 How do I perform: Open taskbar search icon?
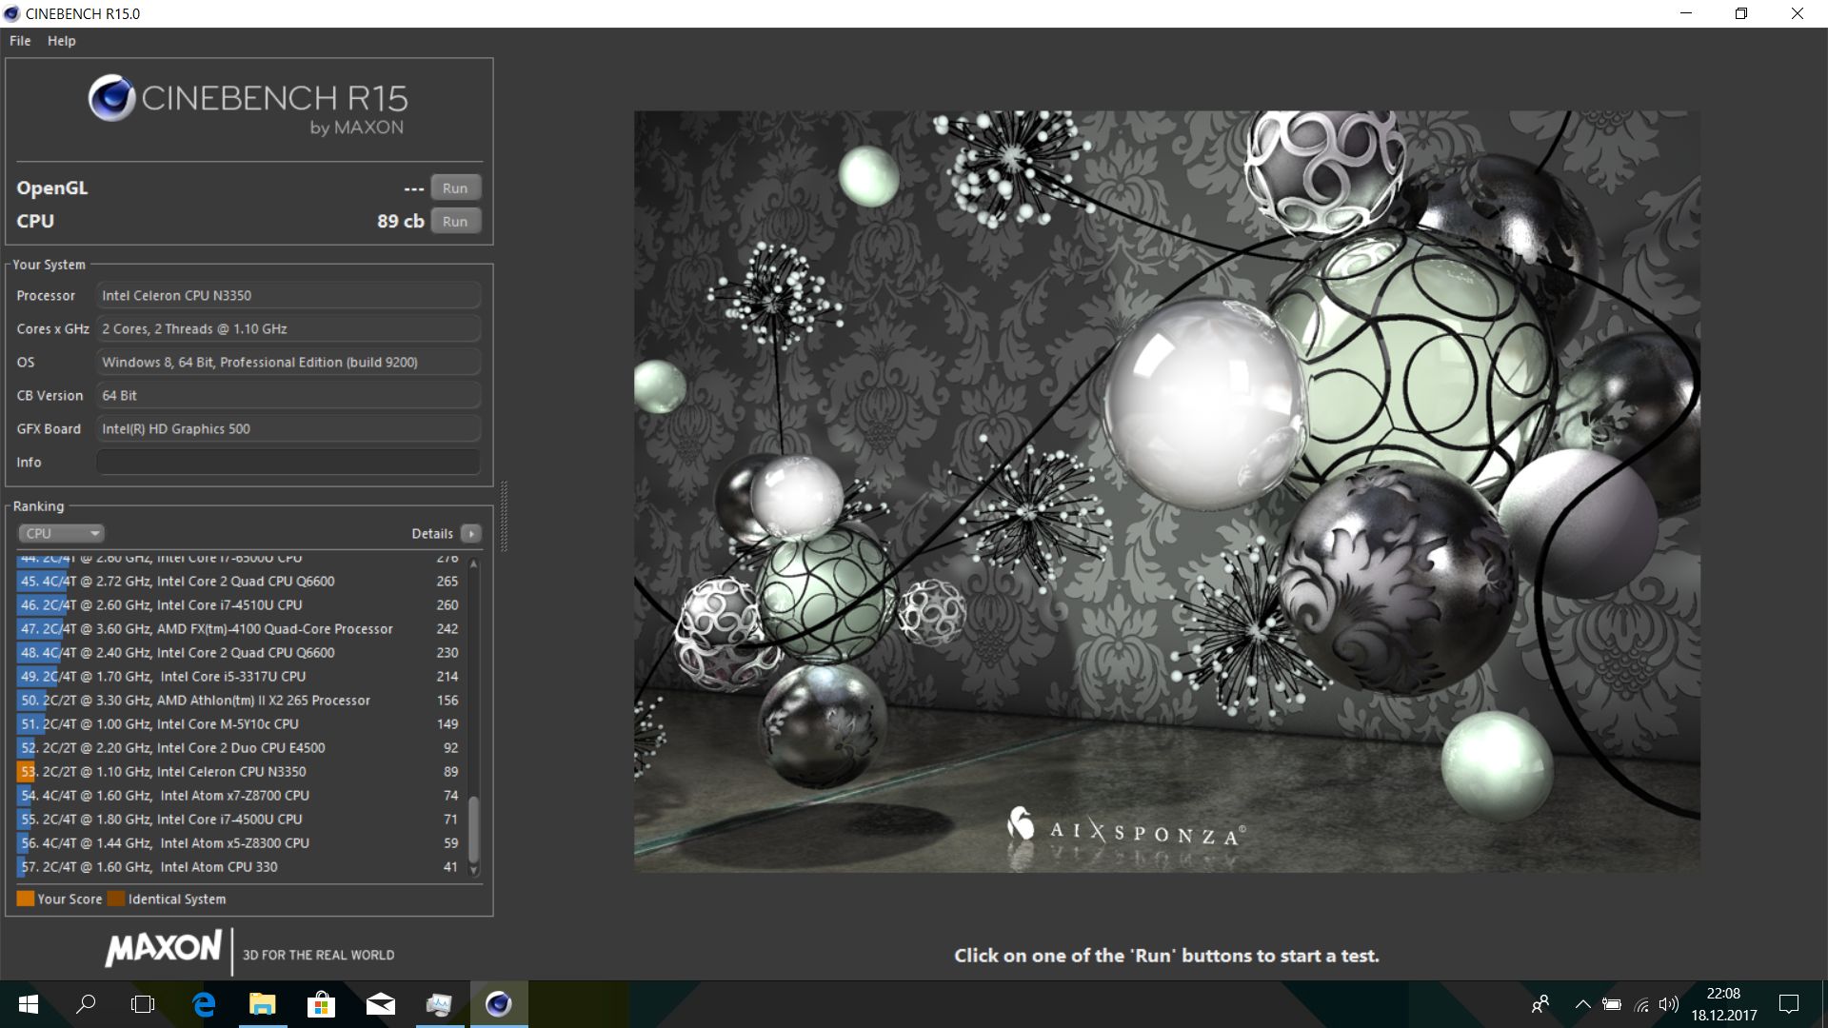coord(86,1004)
